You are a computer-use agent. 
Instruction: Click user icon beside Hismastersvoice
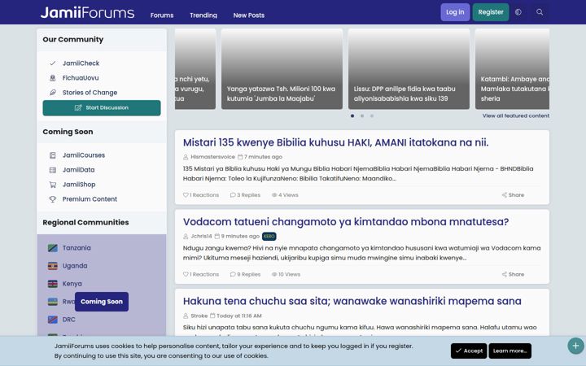(186, 157)
